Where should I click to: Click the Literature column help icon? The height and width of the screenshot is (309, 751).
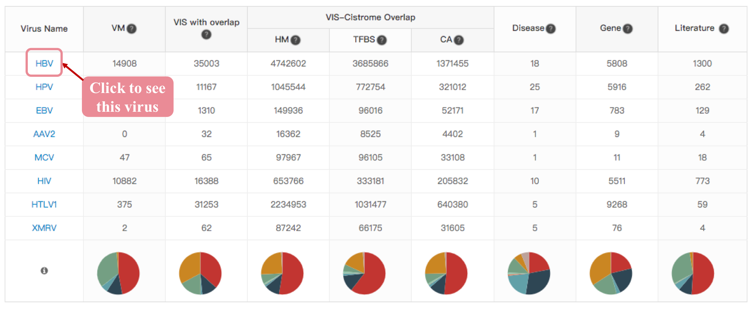[724, 29]
